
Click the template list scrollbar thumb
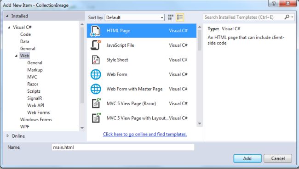point(200,40)
